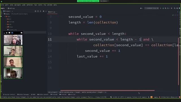181x102 pixels.
Task: Open the VCS menu
Action: coord(45,5)
